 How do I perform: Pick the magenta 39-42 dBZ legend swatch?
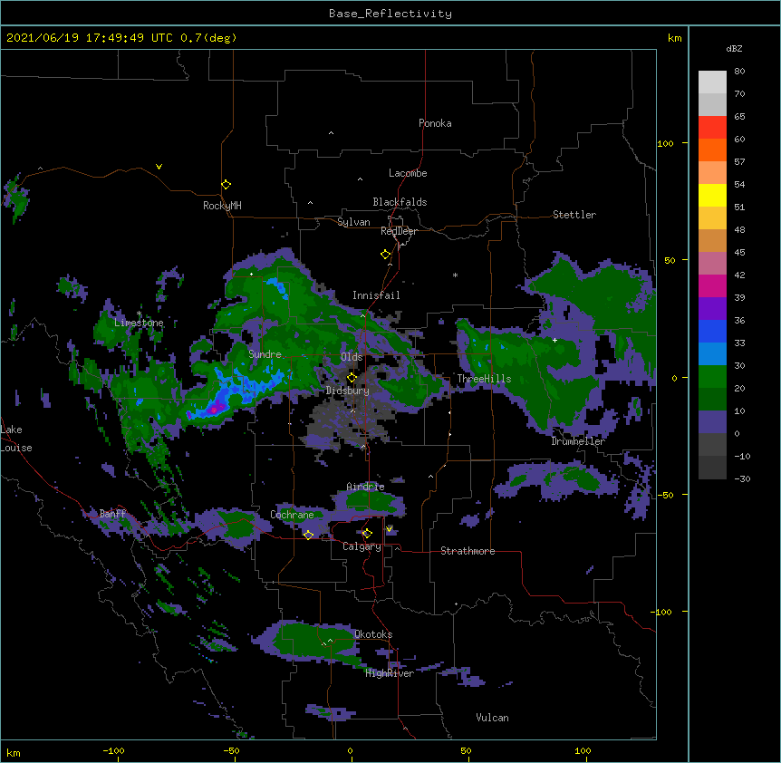(712, 285)
